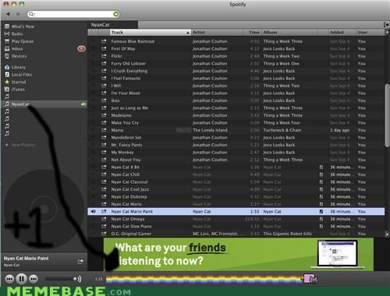Click now-playing title Nyan Cat Mario Paint
Viewport: 390px width, 296px height.
click(x=26, y=259)
